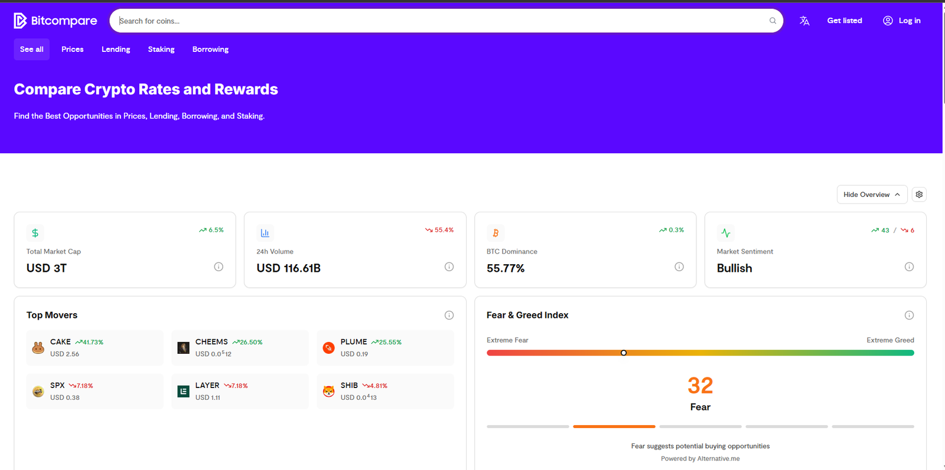This screenshot has width=945, height=470.
Task: Click the 32 fear index number
Action: pos(700,386)
